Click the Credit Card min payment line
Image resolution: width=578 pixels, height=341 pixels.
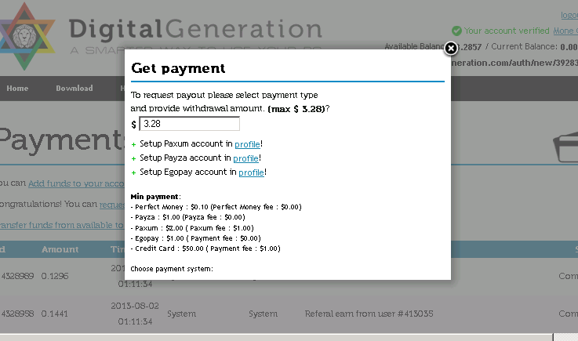(205, 248)
